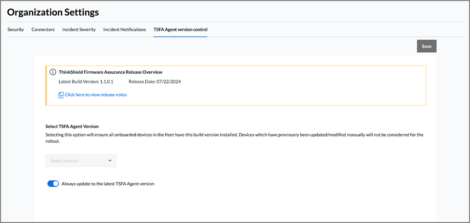Click the Organization Settings page heading
Image resolution: width=470 pixels, height=223 pixels.
coord(53,12)
